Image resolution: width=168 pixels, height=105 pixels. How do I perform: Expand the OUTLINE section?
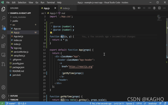pos(23,96)
